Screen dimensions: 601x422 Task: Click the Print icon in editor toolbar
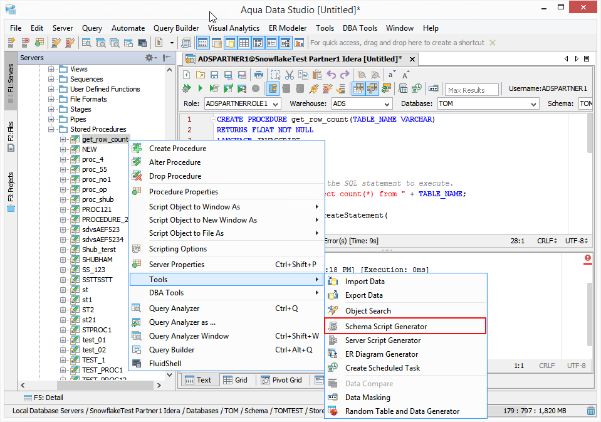259,75
